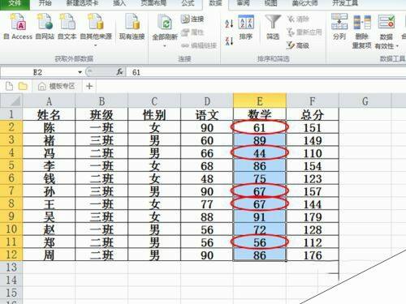Click the 姓名 header cell

point(49,114)
